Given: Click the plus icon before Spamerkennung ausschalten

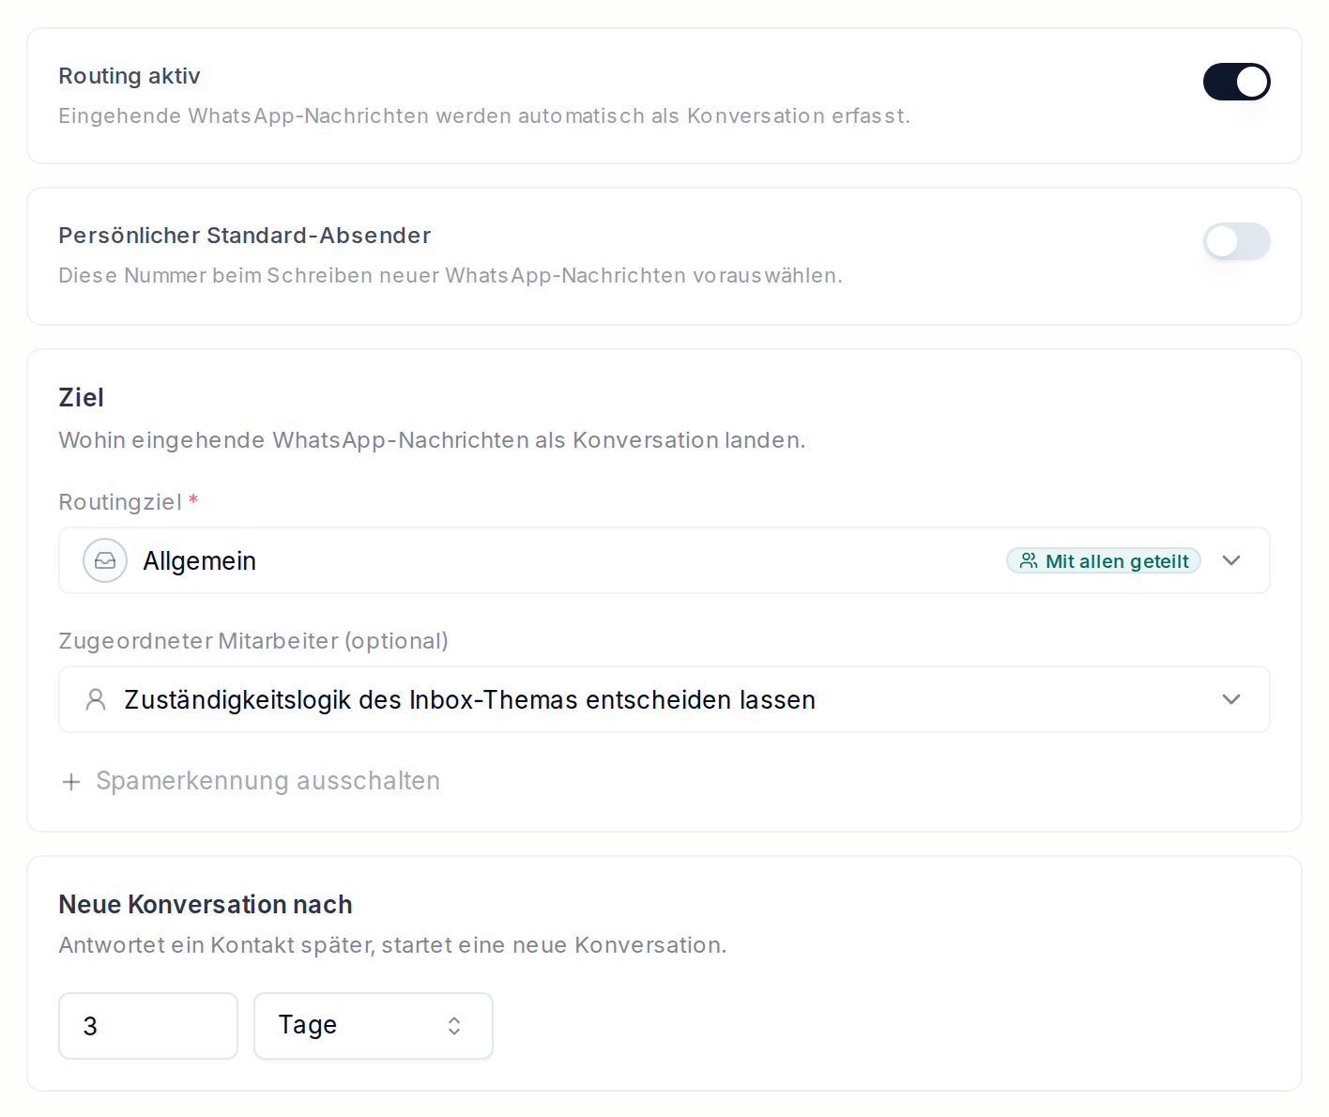Looking at the screenshot, I should pyautogui.click(x=71, y=782).
